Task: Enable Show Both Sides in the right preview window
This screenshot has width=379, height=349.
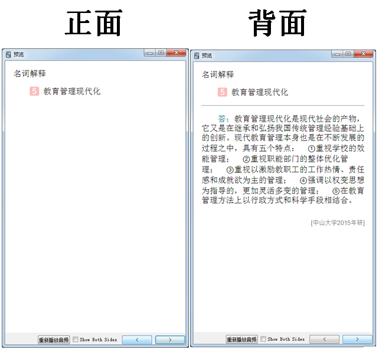Action: click(263, 339)
